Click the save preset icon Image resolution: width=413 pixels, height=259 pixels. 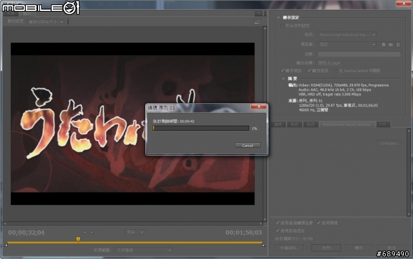[383, 44]
